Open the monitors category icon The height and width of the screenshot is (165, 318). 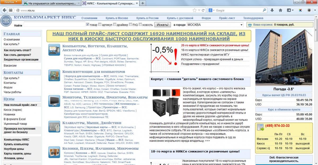[54, 101]
